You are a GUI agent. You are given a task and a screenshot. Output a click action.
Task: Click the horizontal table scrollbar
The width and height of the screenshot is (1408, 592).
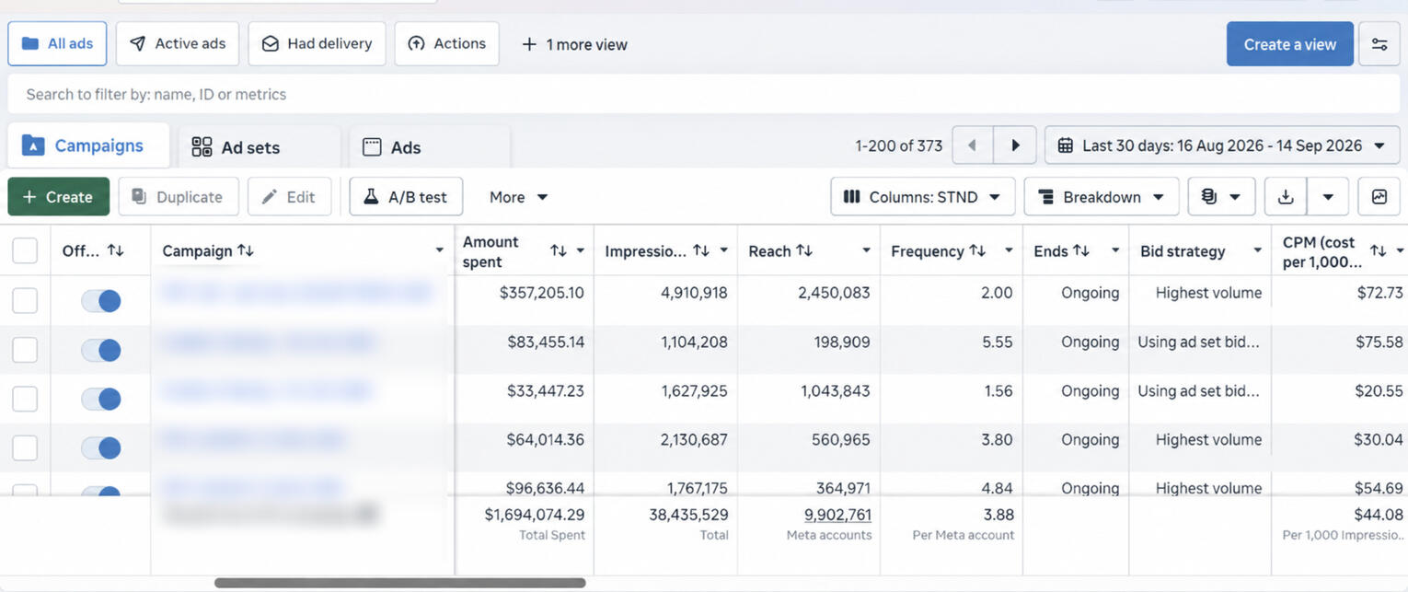[x=400, y=583]
